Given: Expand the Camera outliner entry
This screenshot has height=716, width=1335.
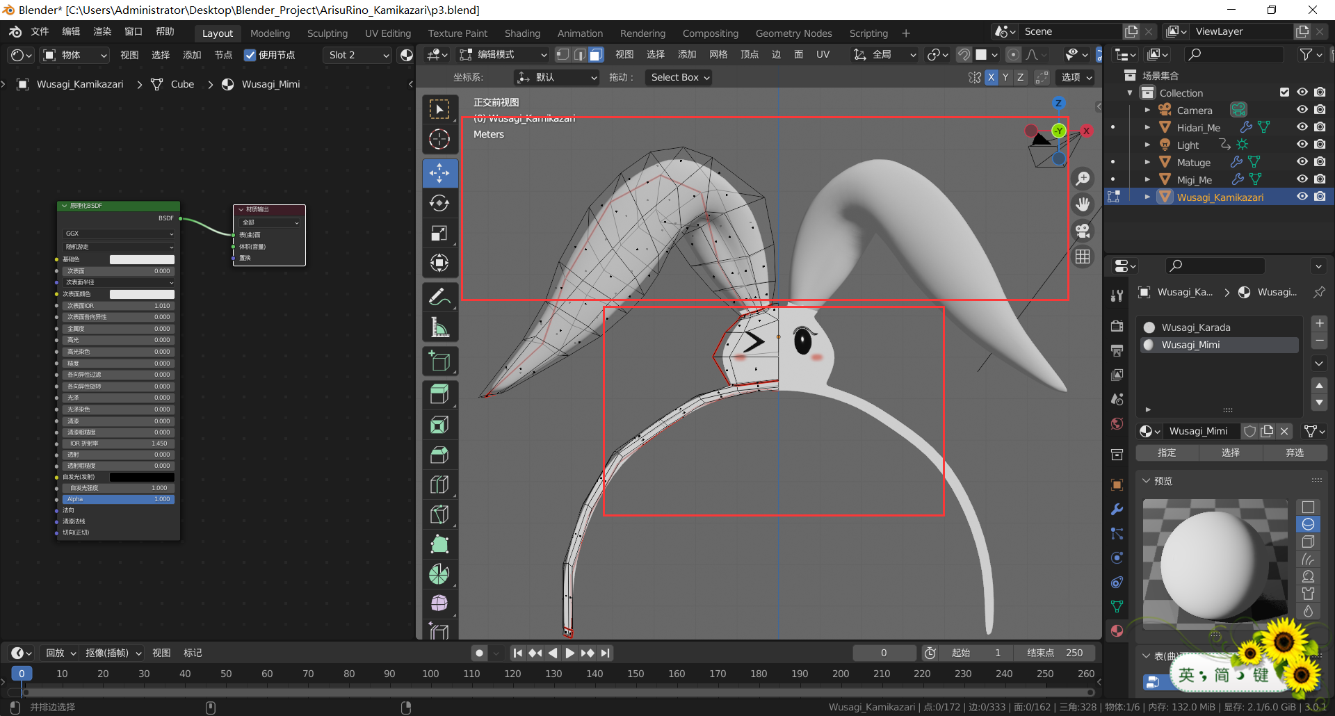Looking at the screenshot, I should point(1147,110).
